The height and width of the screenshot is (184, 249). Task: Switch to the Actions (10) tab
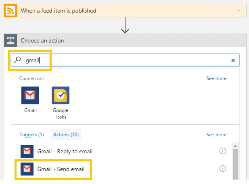coord(66,135)
